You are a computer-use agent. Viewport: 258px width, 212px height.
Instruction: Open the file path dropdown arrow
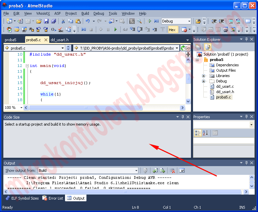pyautogui.click(x=177, y=48)
